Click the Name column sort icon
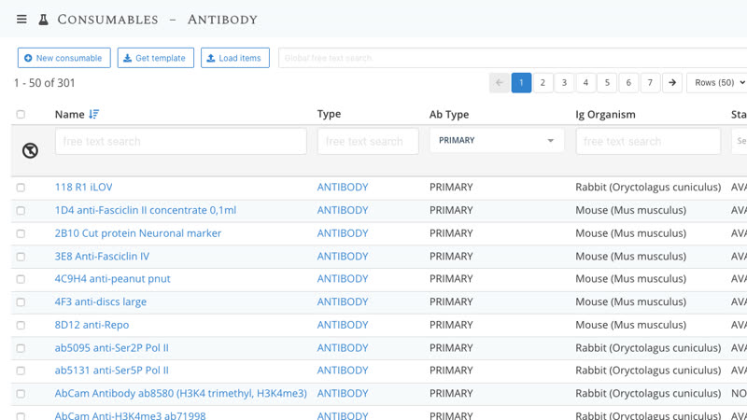 (94, 114)
